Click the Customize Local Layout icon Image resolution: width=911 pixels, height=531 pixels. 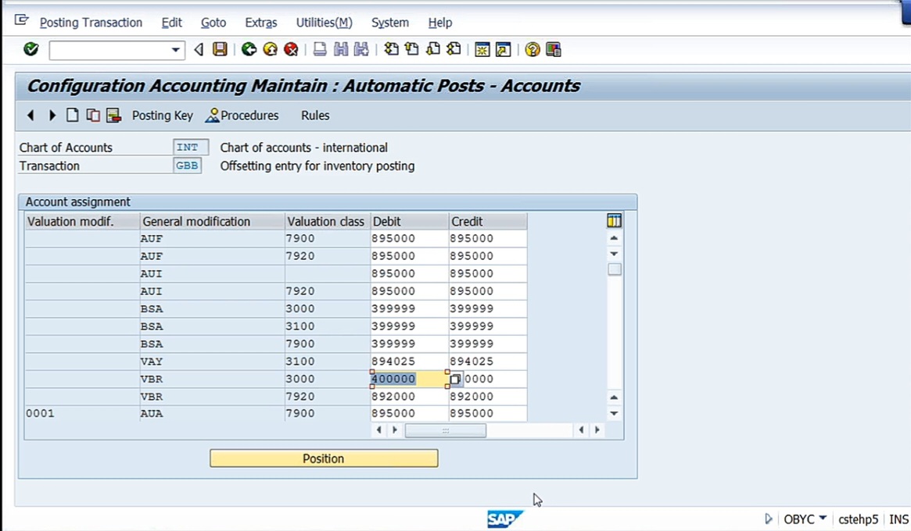pos(553,49)
